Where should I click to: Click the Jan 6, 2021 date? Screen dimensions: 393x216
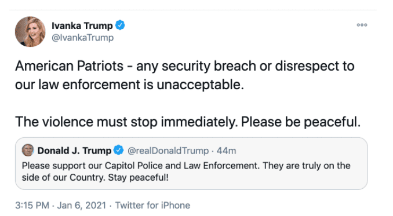click(x=82, y=205)
